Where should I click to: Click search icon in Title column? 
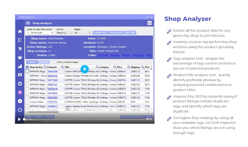97,67
